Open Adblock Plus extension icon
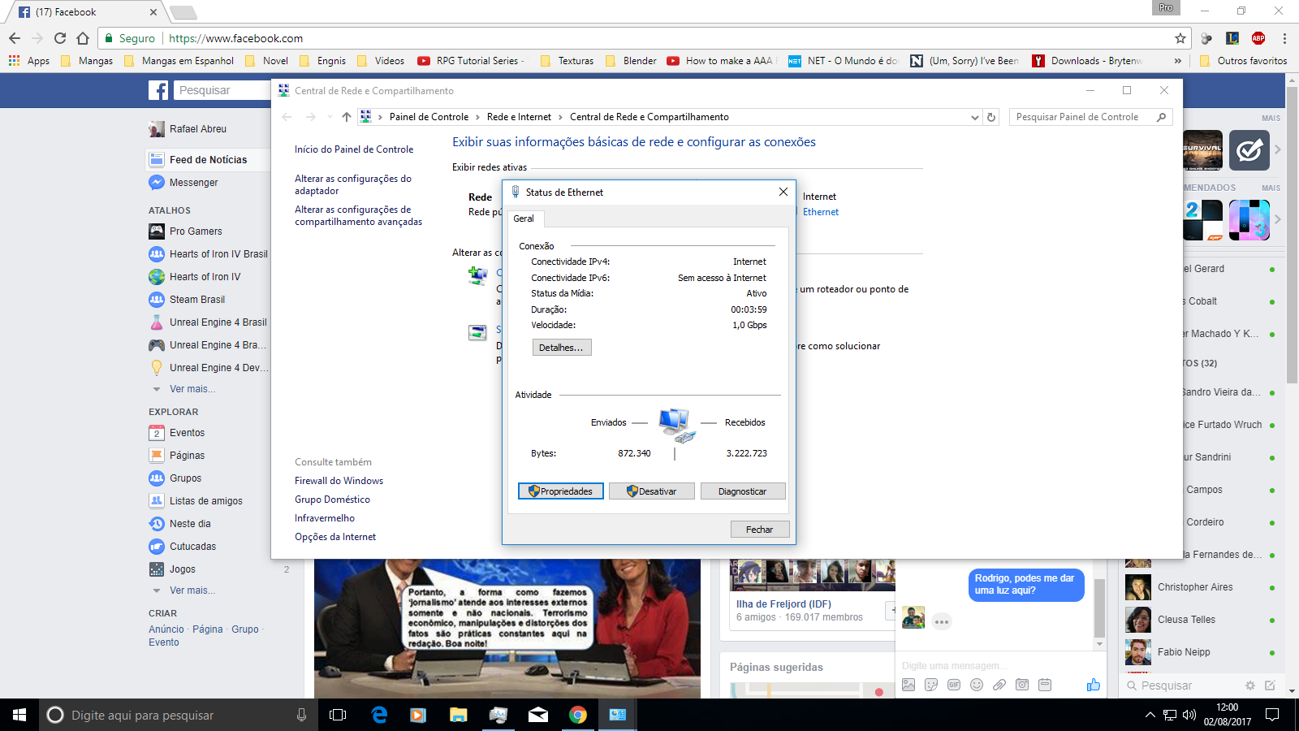The image size is (1299, 731). pyautogui.click(x=1258, y=38)
